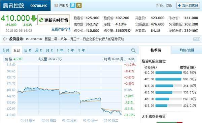Switch to the 分时 chart tab

[6, 50]
